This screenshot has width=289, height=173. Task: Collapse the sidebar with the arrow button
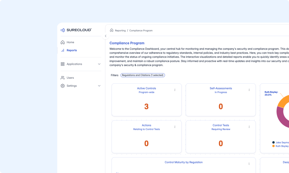[105, 36]
